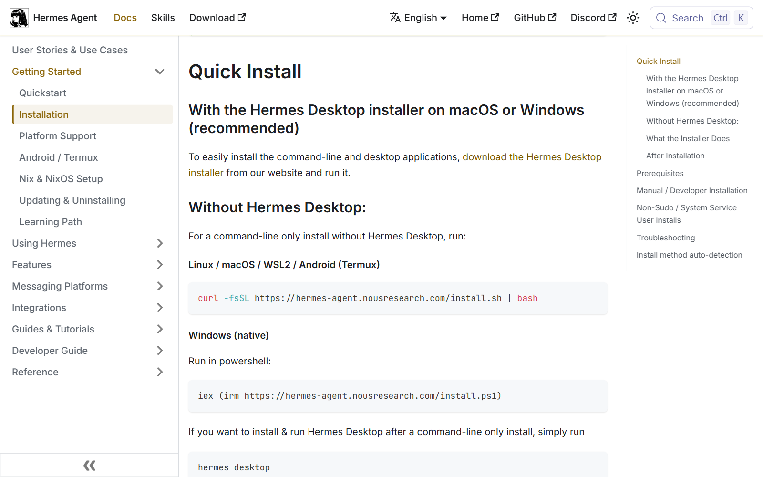Follow 'download the Hermes Desktop installer' link
Viewport: 763px width, 477px height.
[x=532, y=157]
